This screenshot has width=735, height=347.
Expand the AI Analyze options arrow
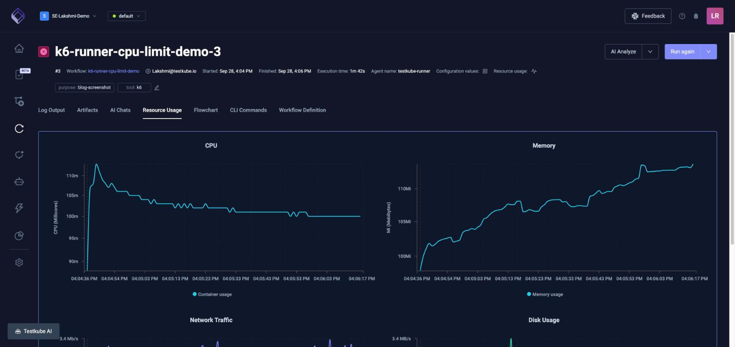tap(650, 52)
